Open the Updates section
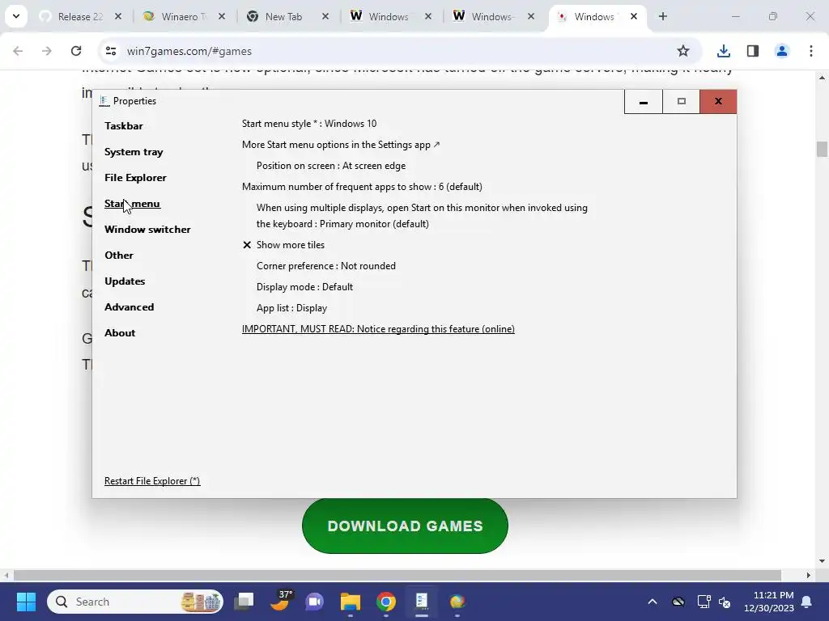 point(125,281)
